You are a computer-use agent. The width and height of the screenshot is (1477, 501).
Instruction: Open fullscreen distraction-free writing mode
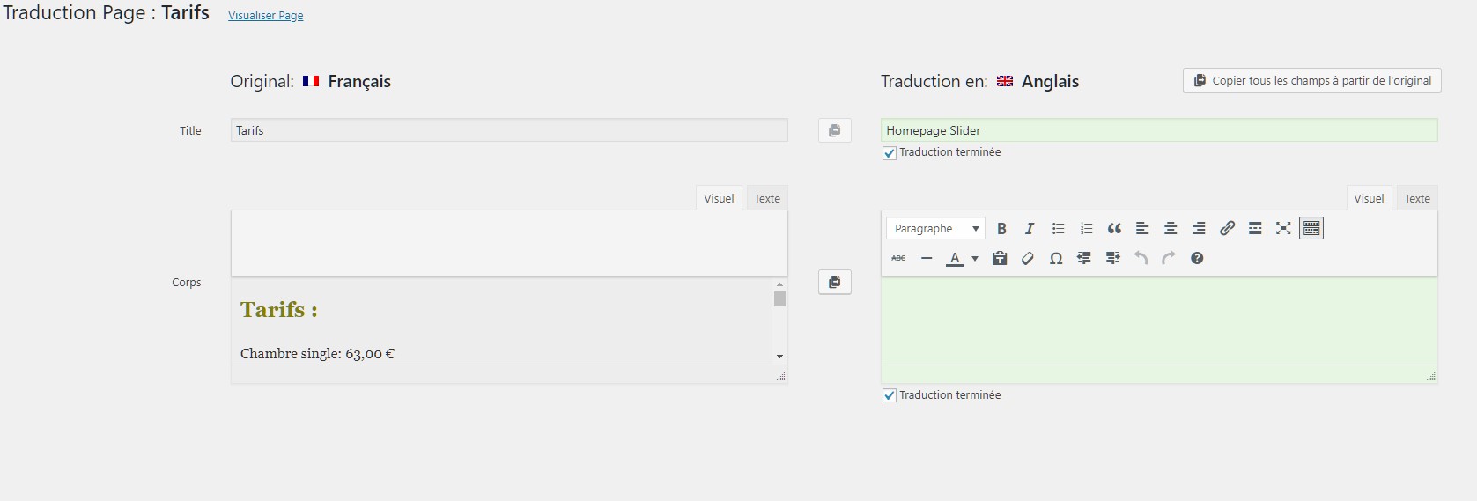[x=1283, y=229]
